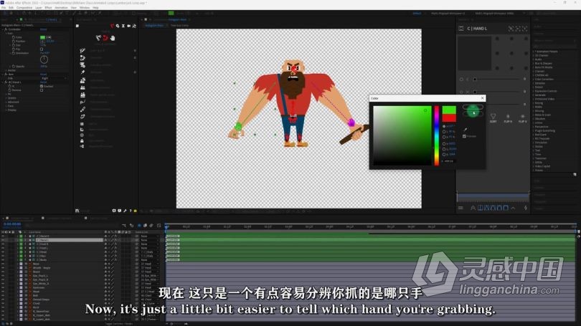
Task: Click the SORT icon in controller panel
Action: [x=493, y=118]
